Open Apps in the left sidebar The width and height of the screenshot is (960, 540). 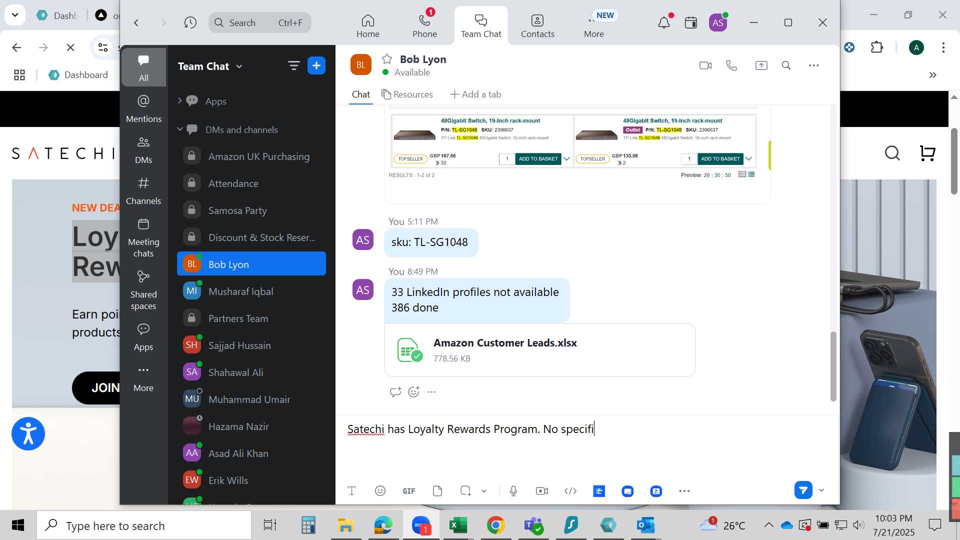pyautogui.click(x=143, y=337)
